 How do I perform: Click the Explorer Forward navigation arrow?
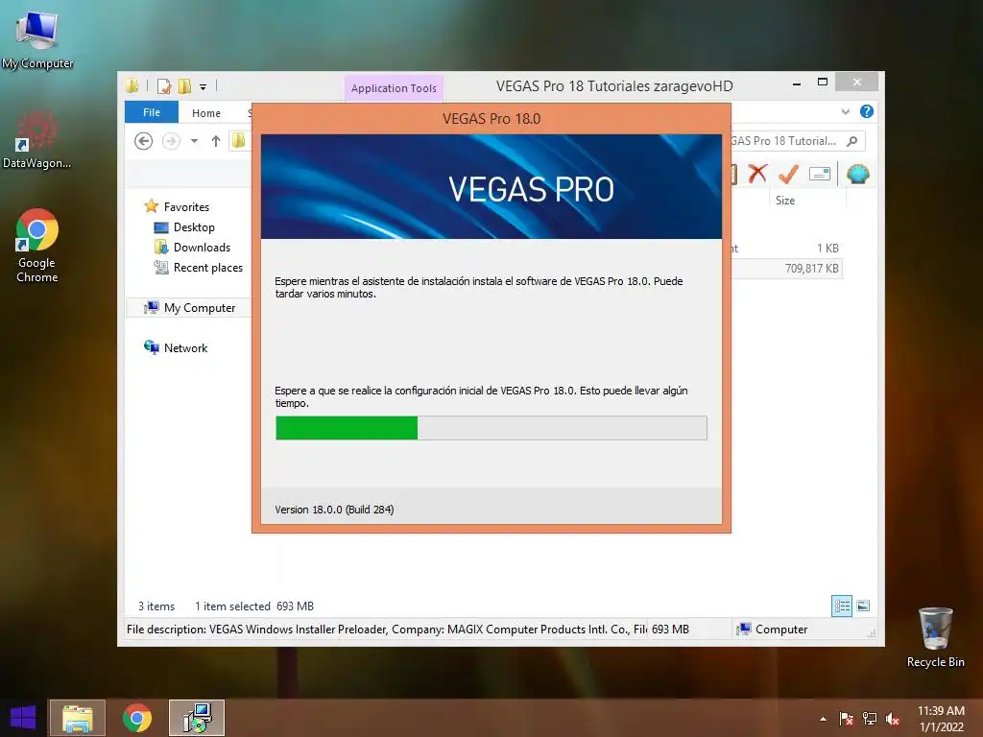(x=171, y=141)
